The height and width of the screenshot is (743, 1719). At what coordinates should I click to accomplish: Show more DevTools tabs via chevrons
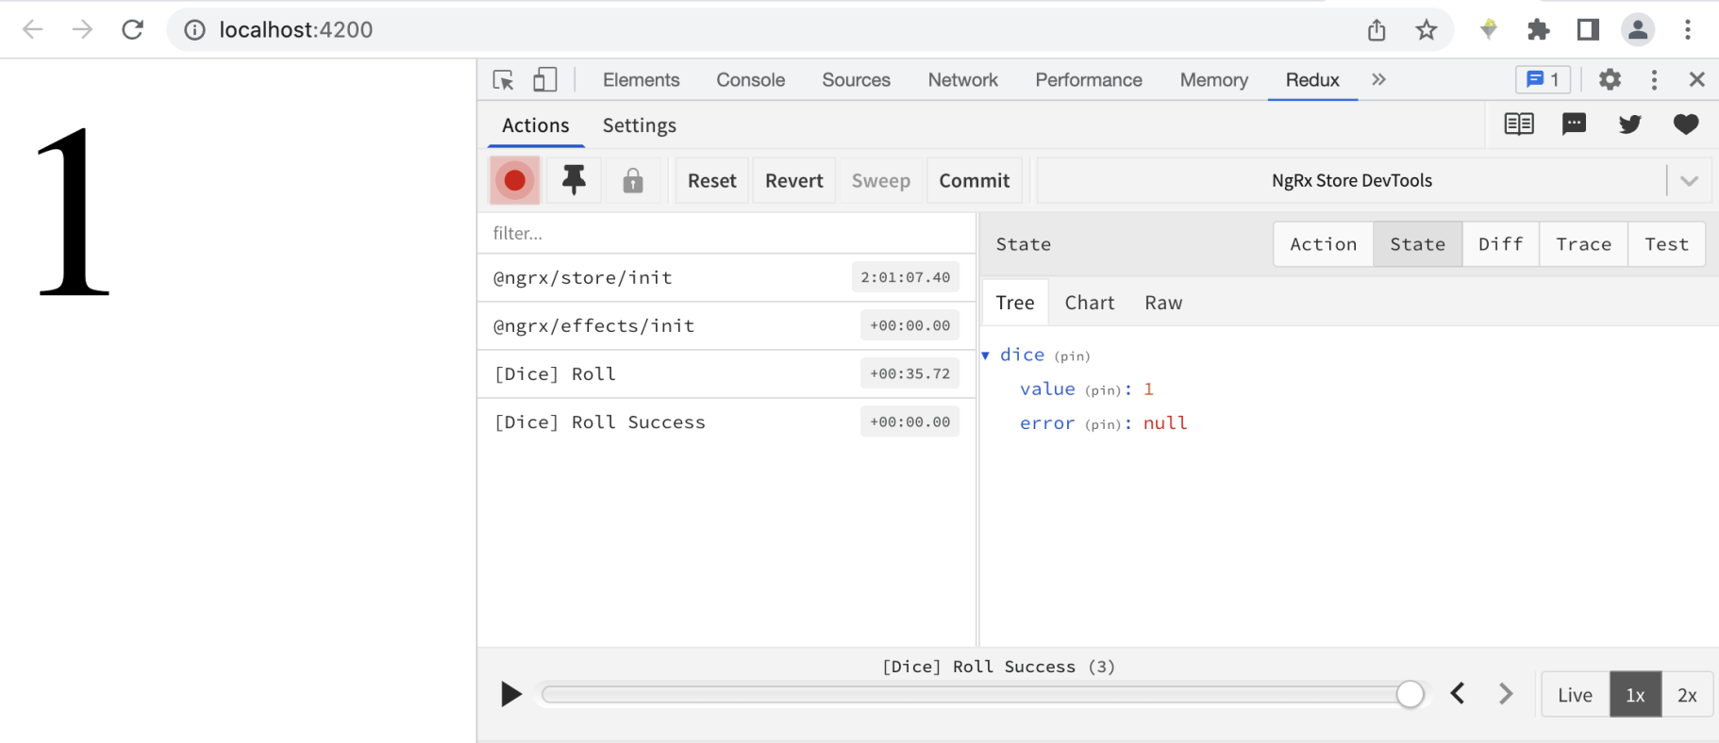click(1378, 80)
